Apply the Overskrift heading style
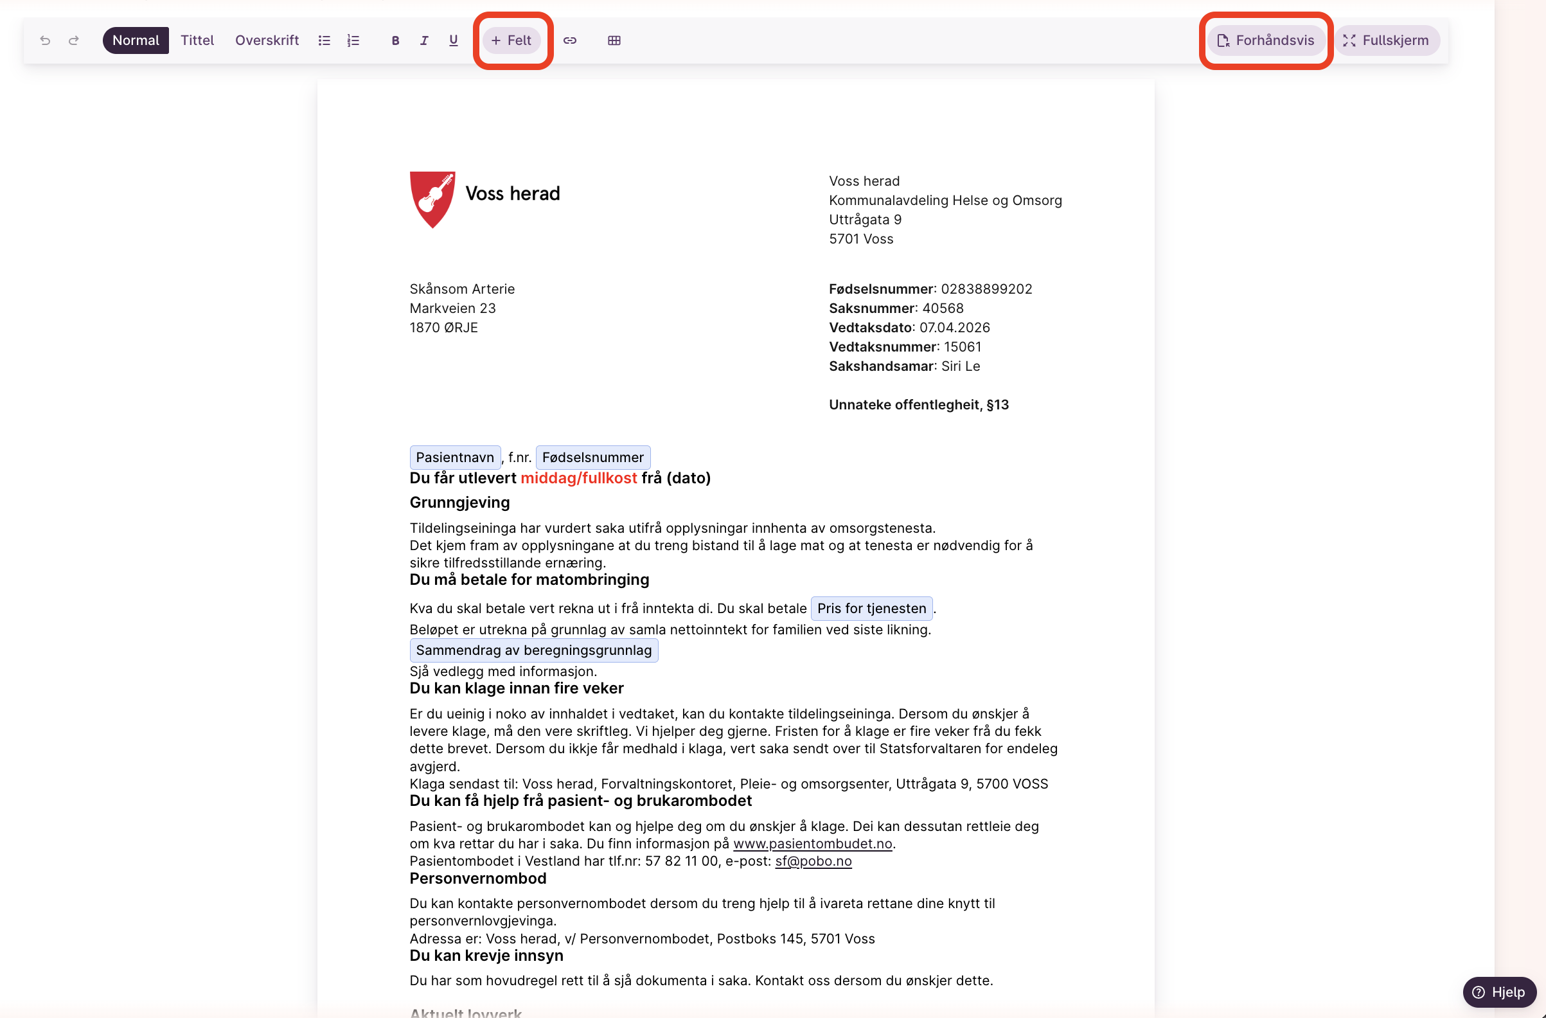Viewport: 1546px width, 1018px height. tap(267, 40)
